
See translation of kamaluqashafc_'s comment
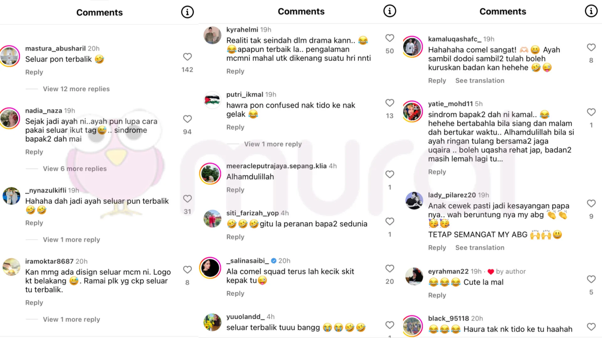pos(480,80)
